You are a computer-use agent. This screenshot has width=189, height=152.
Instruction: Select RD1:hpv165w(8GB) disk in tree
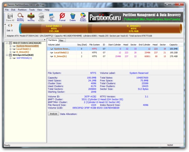(23, 55)
